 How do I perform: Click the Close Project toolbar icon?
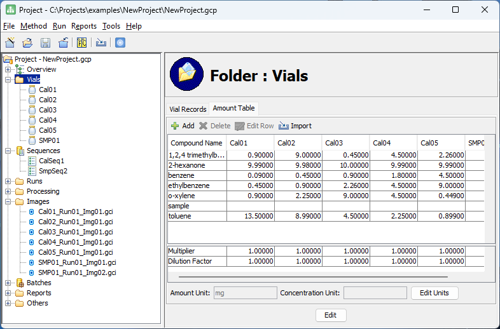(63, 43)
